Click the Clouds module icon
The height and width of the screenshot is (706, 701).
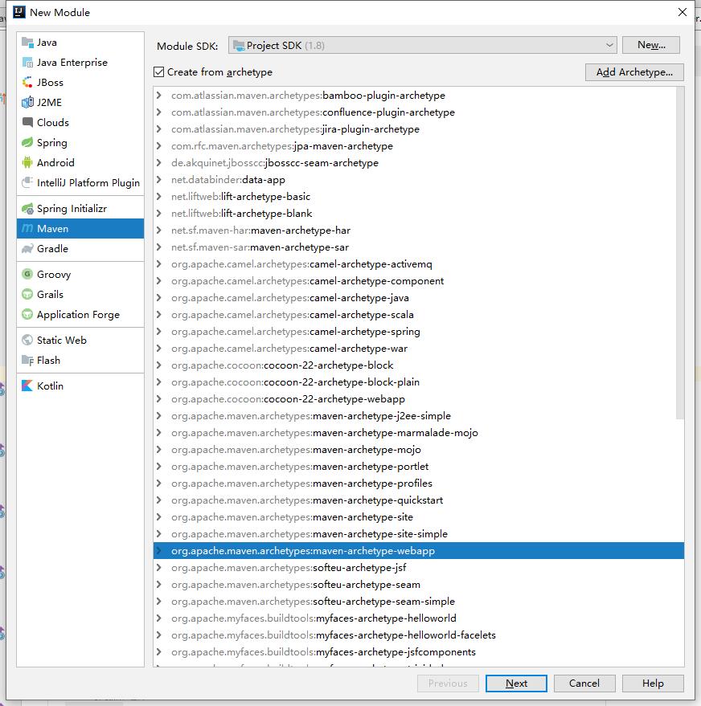28,123
